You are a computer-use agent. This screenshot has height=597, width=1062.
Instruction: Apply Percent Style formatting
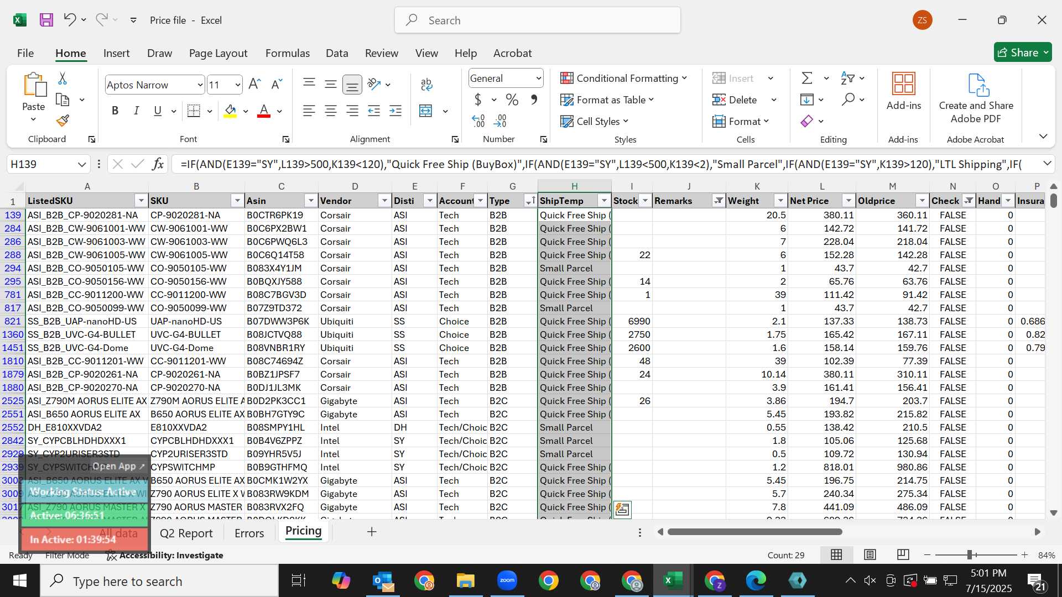tap(512, 100)
